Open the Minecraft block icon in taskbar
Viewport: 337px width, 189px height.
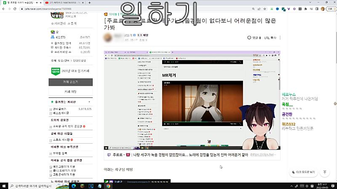tap(82, 186)
